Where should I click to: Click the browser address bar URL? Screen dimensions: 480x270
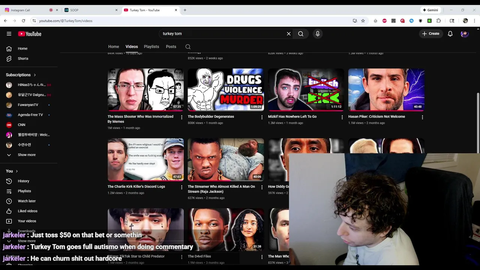(x=66, y=21)
